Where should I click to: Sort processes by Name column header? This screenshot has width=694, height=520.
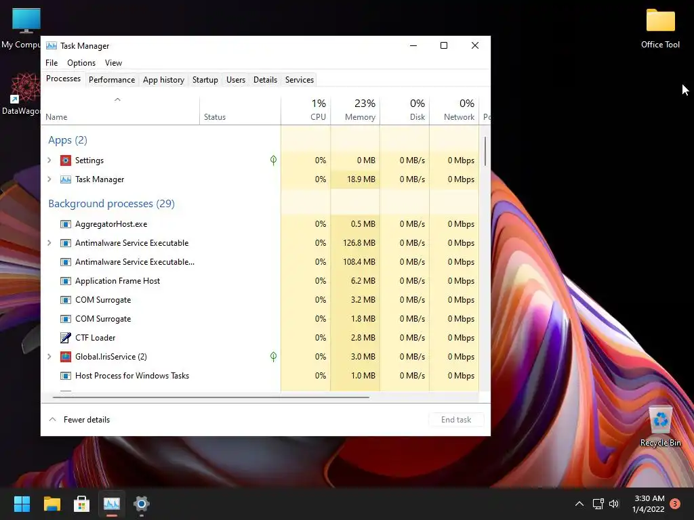point(121,110)
